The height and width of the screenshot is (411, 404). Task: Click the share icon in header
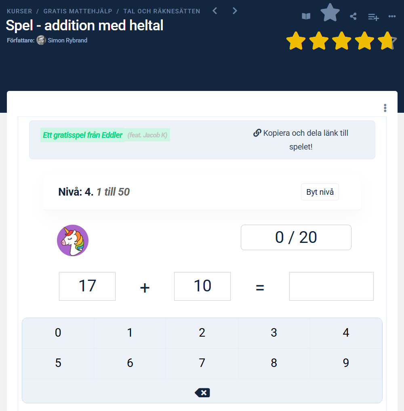[x=353, y=16]
